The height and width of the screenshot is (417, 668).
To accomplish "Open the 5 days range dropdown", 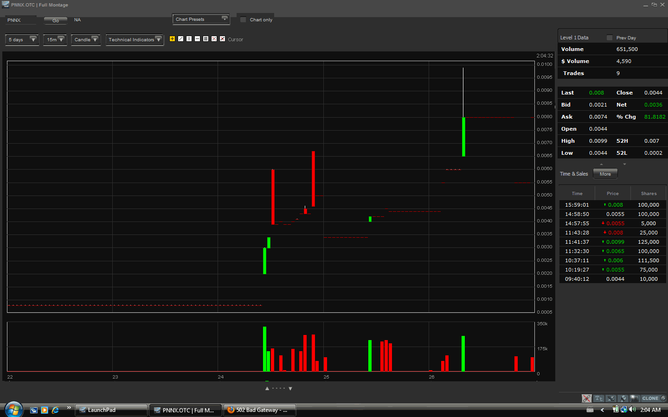I will coord(22,39).
